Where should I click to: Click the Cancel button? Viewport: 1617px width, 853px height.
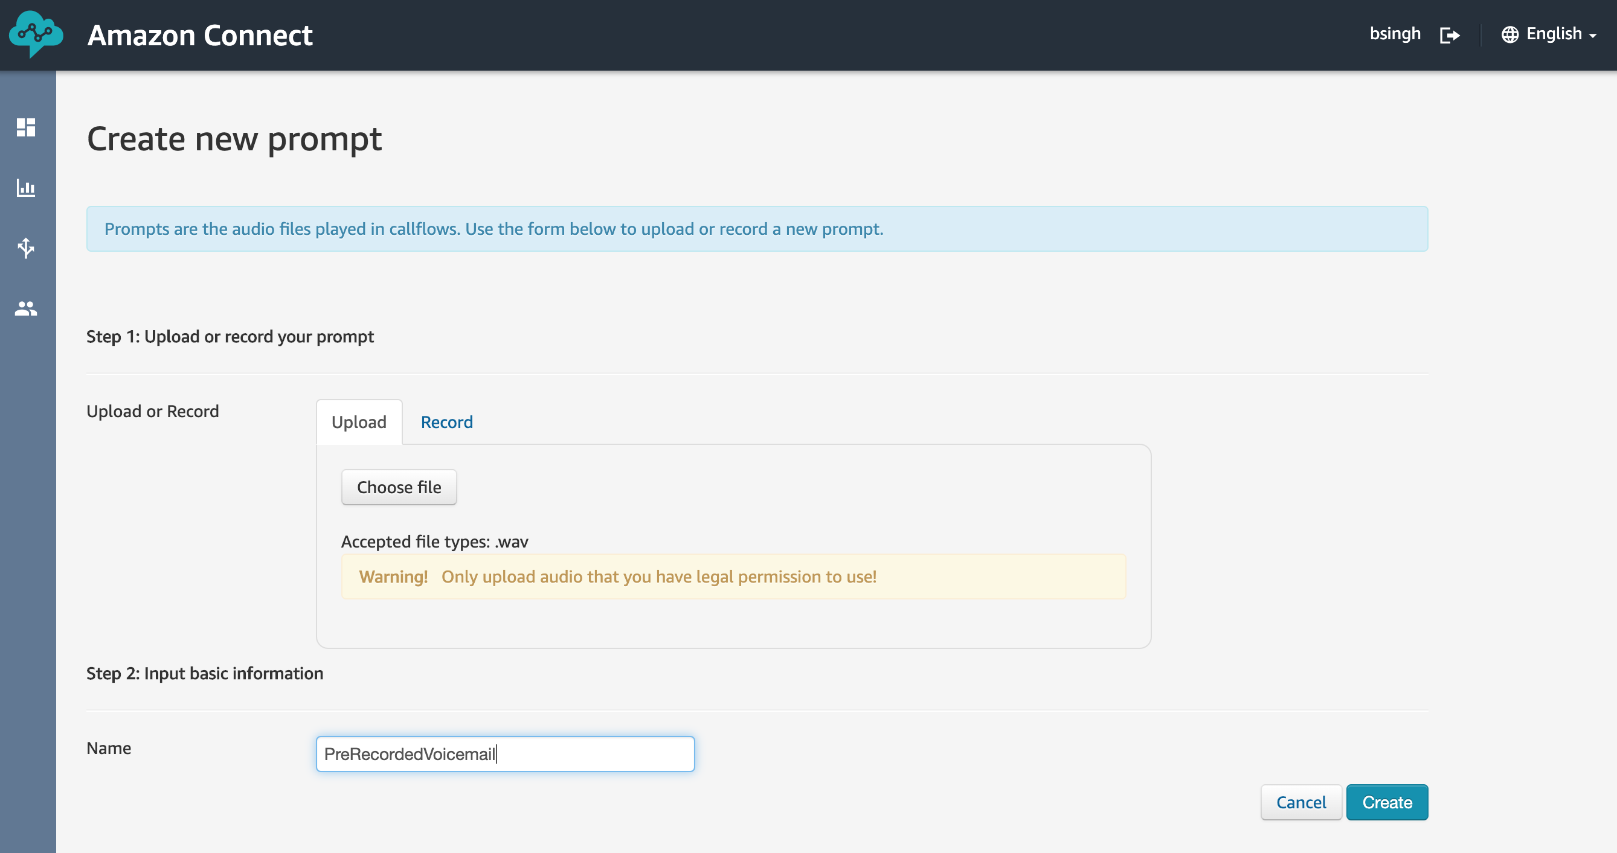[1301, 802]
